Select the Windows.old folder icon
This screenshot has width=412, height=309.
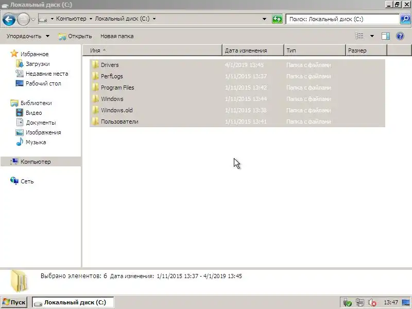click(95, 110)
